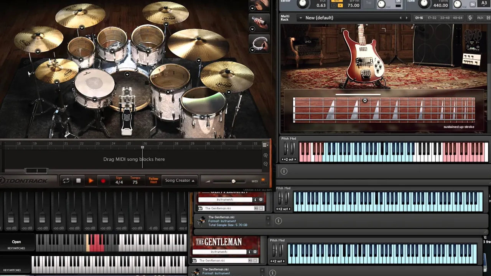Start playback with the orange play button
Viewport: 491px width, 276px height.
pos(91,181)
